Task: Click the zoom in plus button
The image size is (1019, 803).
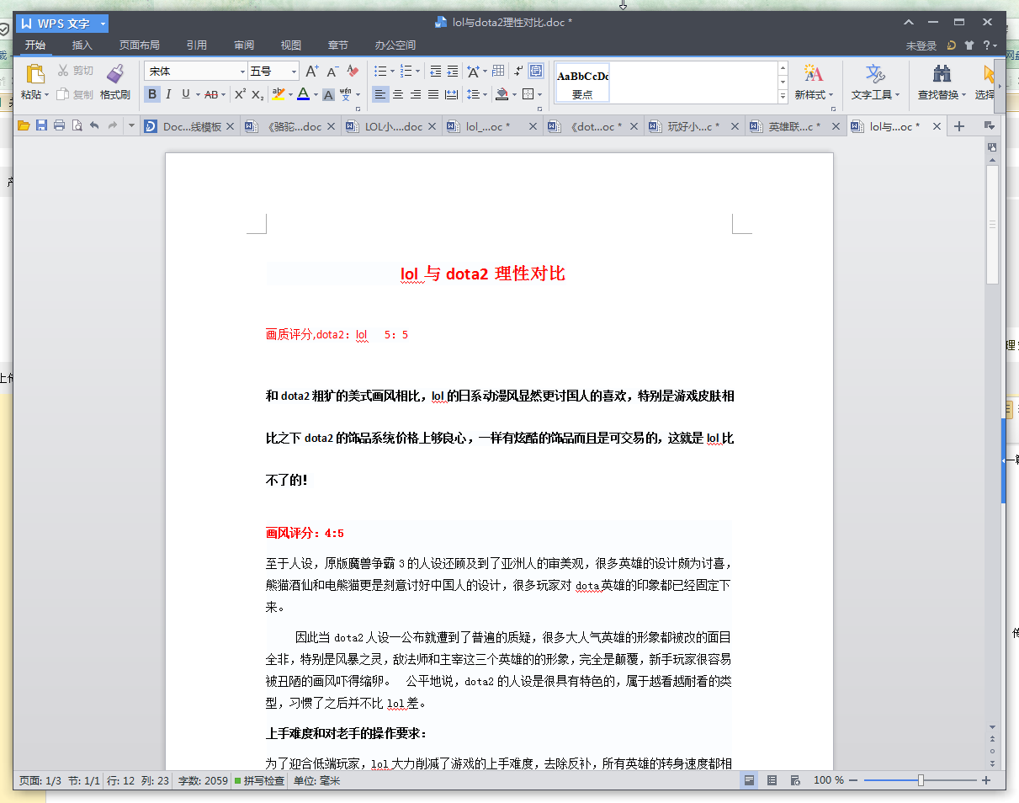Action: (x=986, y=781)
